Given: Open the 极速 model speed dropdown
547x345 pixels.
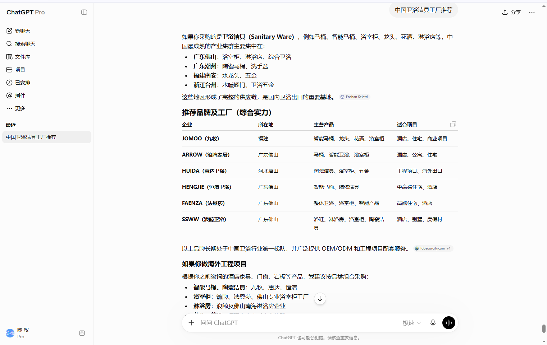Looking at the screenshot, I should pos(411,323).
